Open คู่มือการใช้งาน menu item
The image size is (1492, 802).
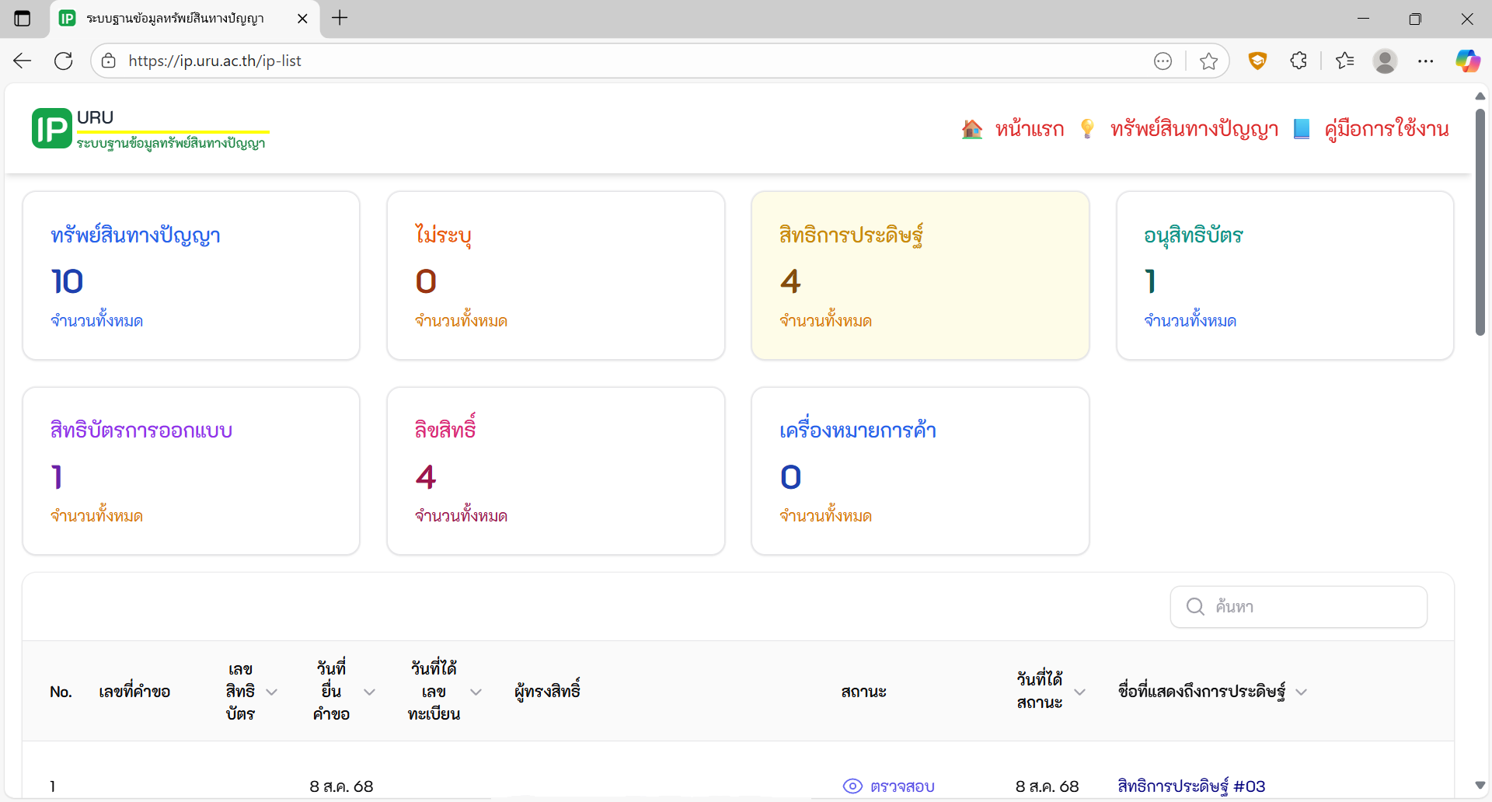1386,129
